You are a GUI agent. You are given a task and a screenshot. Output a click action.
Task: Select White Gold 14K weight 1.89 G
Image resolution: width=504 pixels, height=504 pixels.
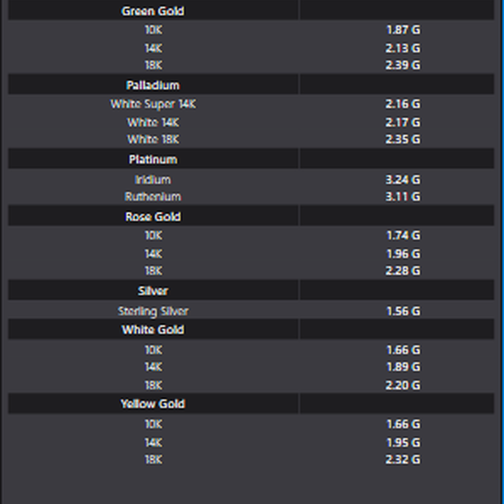[402, 367]
